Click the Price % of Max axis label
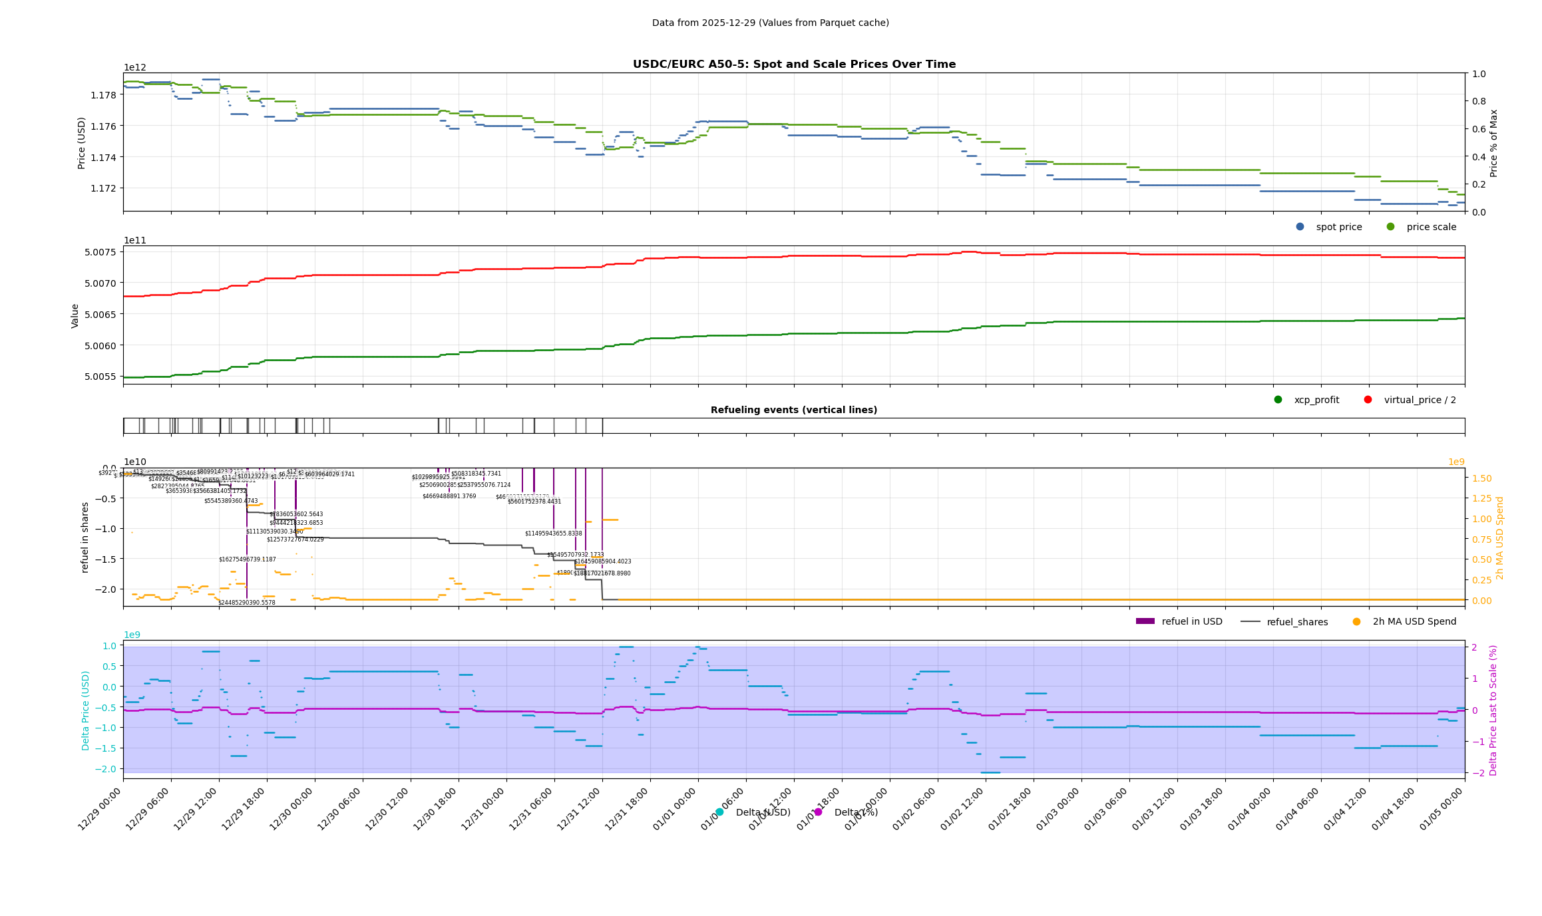1542x916 pixels. 1494,143
